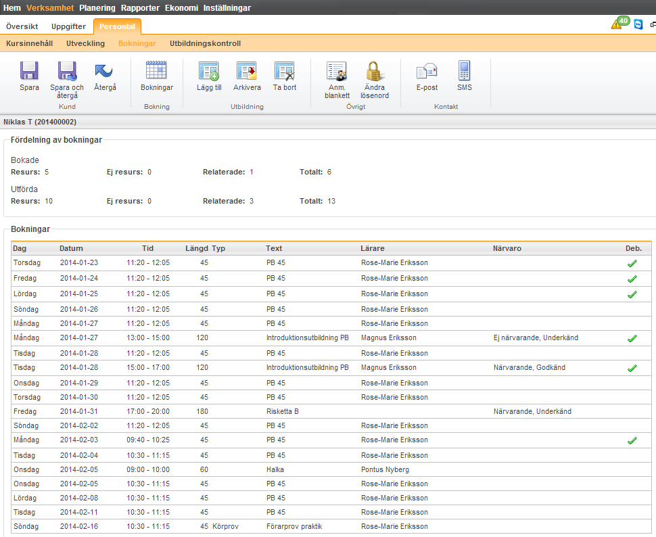The width and height of the screenshot is (656, 537).
Task: Open the Verksamhet menu
Action: [50, 8]
